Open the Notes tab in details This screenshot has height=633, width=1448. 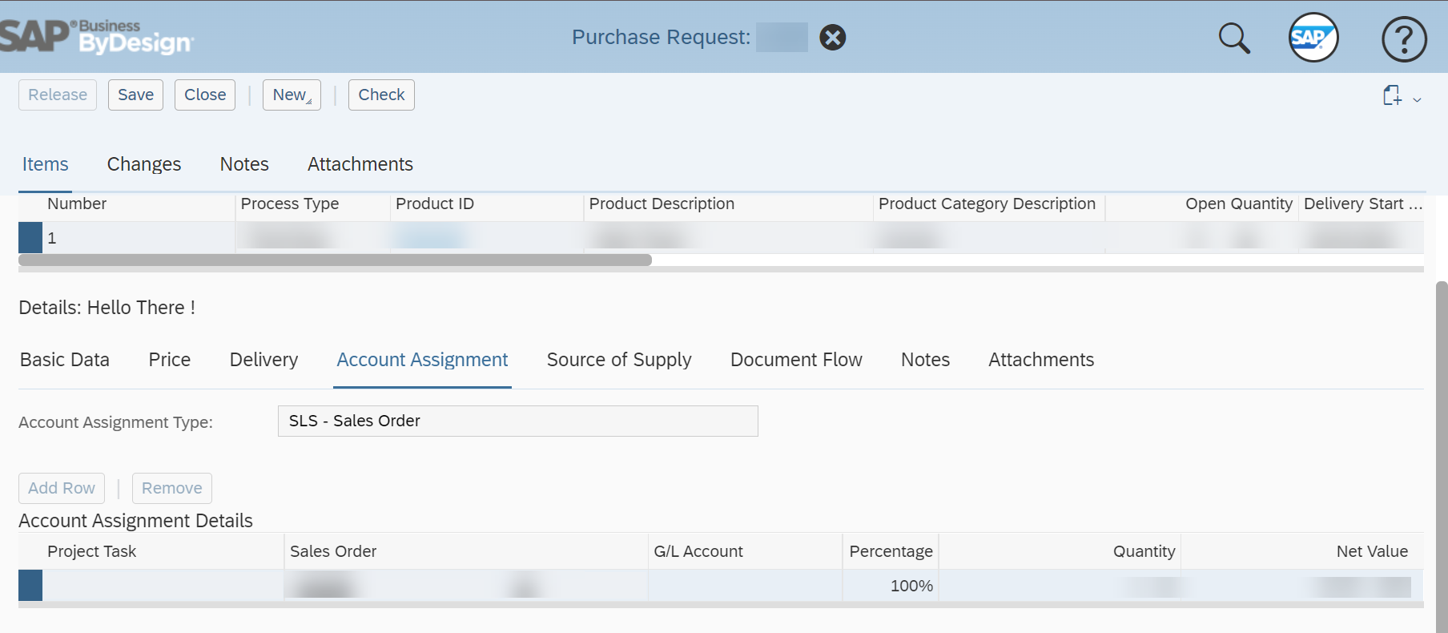coord(925,360)
